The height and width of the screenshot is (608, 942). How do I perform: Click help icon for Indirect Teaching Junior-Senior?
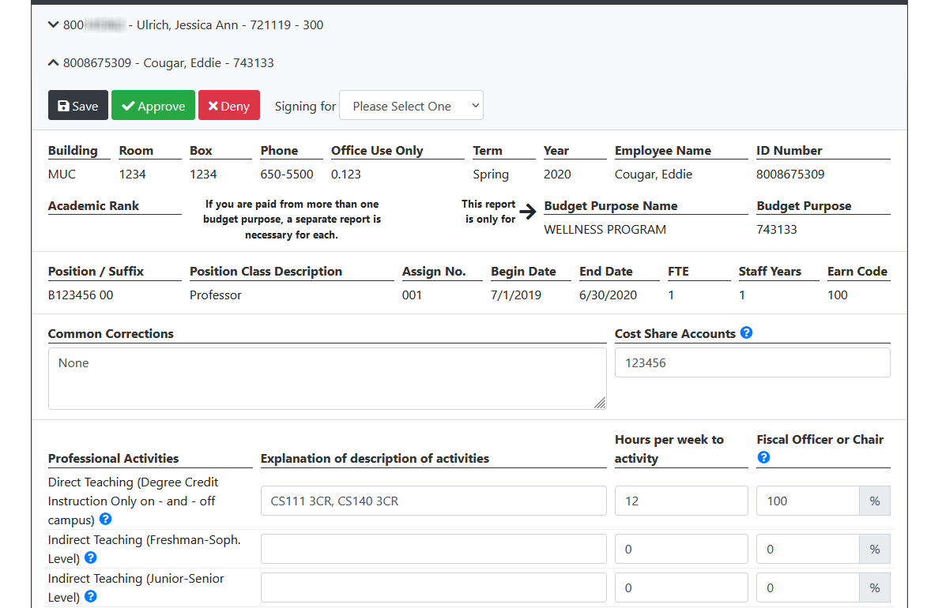[x=91, y=597]
